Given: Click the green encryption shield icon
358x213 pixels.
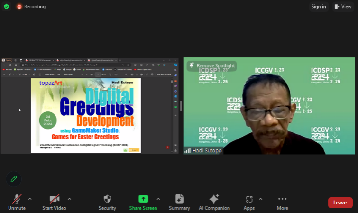Looking at the screenshot, I should (x=6, y=7).
